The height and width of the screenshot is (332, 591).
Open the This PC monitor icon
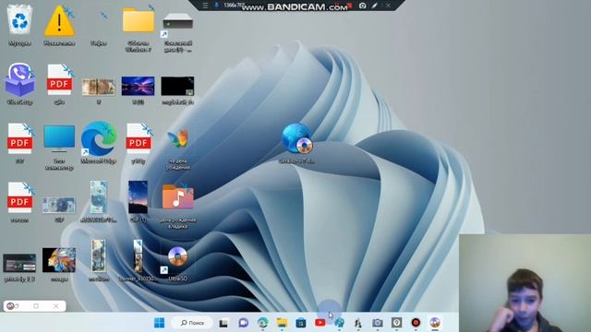pos(59,139)
